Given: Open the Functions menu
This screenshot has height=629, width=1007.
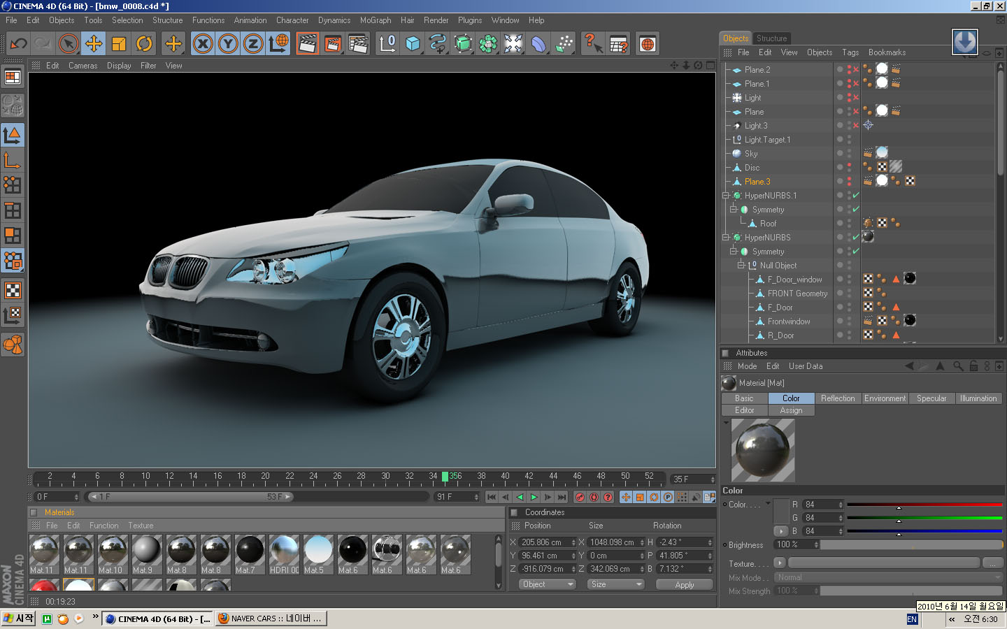Looking at the screenshot, I should [x=208, y=20].
